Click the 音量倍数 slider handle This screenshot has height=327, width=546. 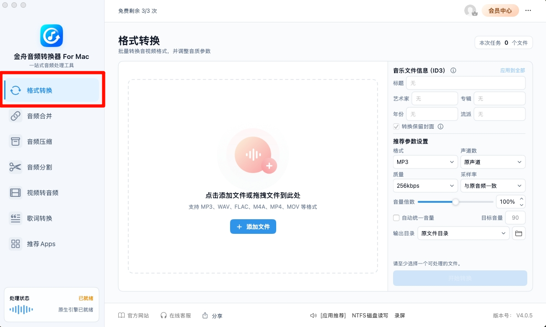(x=456, y=202)
